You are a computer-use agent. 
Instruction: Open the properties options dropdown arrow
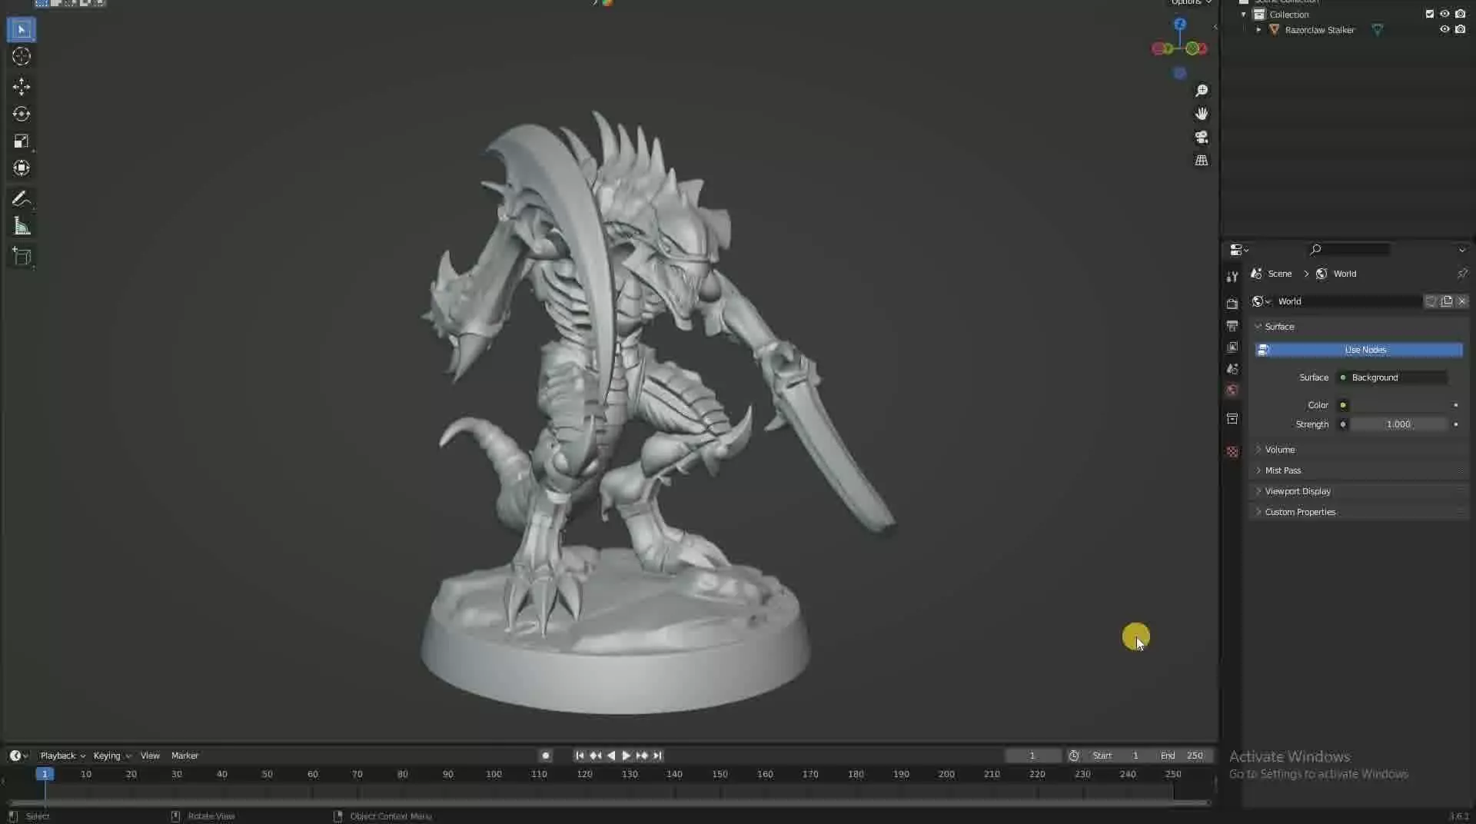point(1462,250)
